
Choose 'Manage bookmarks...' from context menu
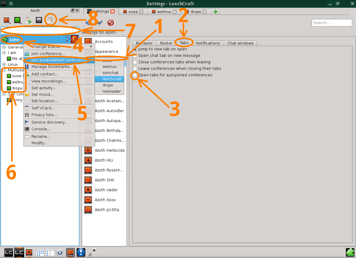click(52, 66)
